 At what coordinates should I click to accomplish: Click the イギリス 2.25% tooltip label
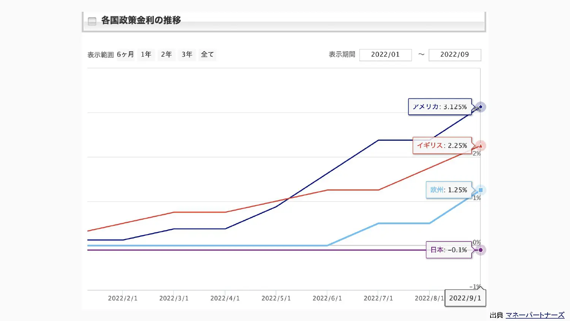[x=442, y=146]
